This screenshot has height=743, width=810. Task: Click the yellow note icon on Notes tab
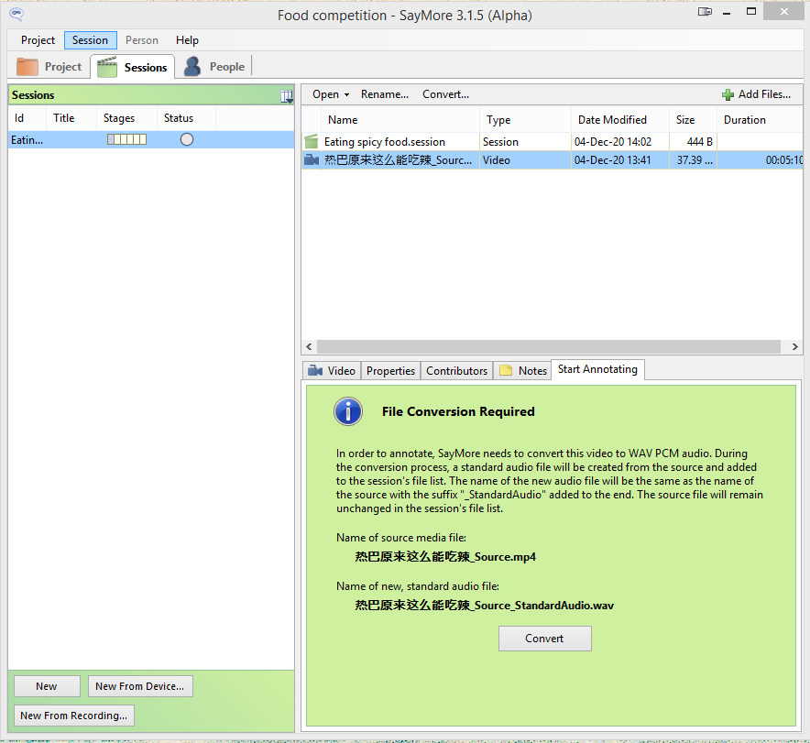click(x=506, y=371)
